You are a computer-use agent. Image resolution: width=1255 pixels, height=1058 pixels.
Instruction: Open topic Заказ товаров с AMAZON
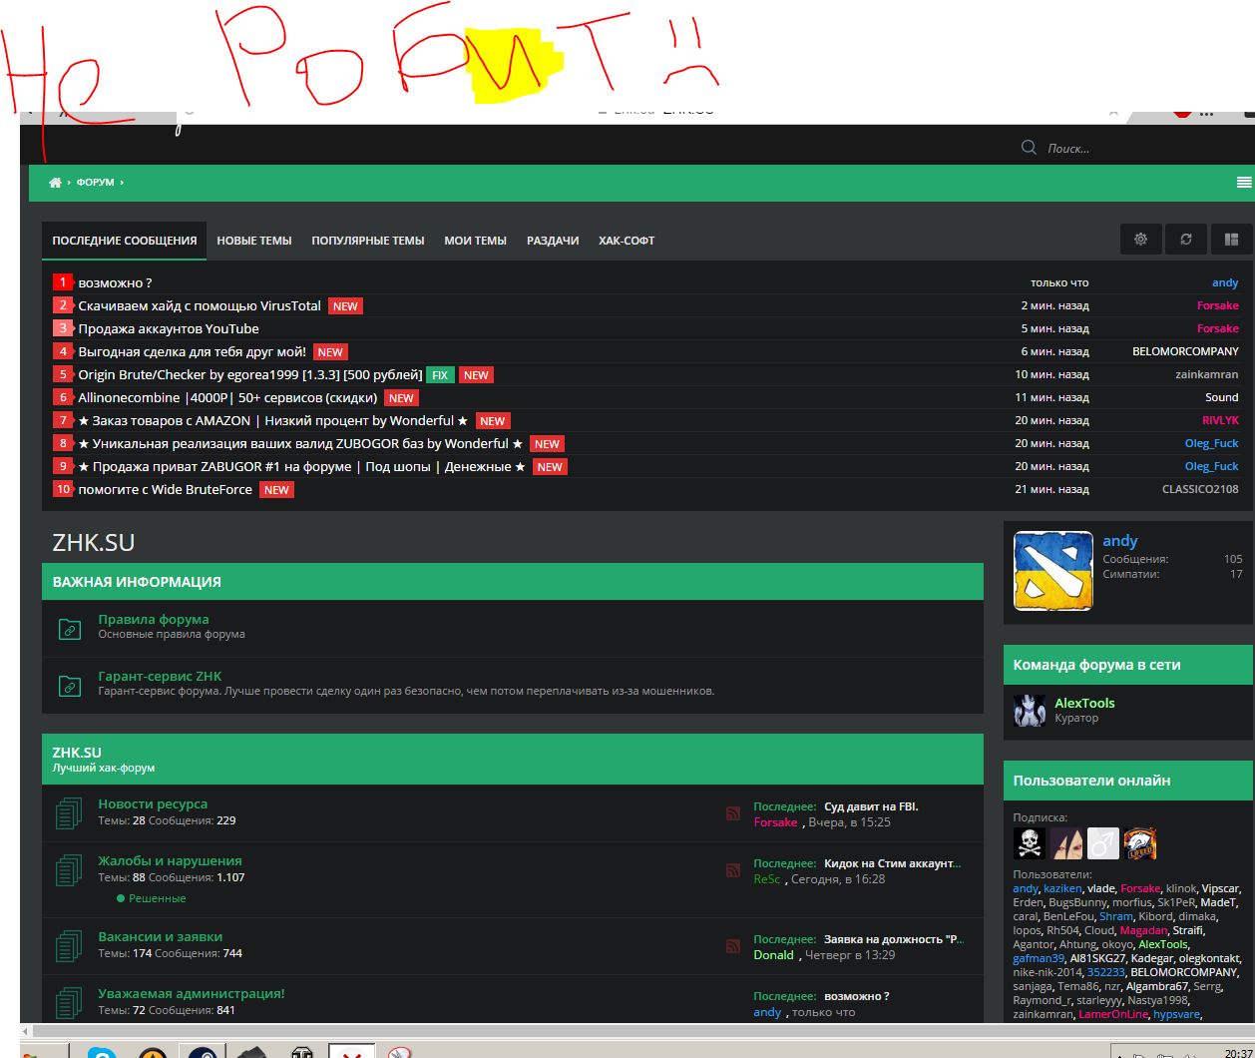tap(273, 420)
